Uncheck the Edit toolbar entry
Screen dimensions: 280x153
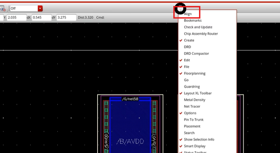point(207,60)
